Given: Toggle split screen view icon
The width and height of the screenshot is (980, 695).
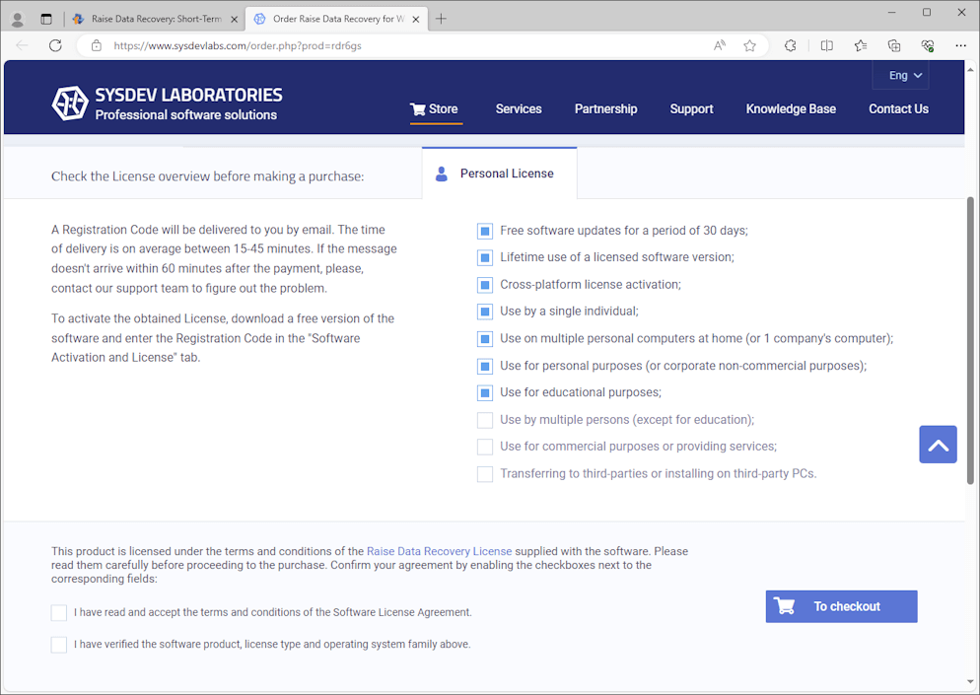Looking at the screenshot, I should coord(826,45).
